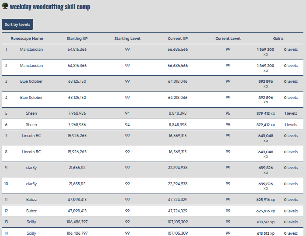The image size is (306, 236).
Task: Select the Starting XP column header
Action: pyautogui.click(x=77, y=39)
